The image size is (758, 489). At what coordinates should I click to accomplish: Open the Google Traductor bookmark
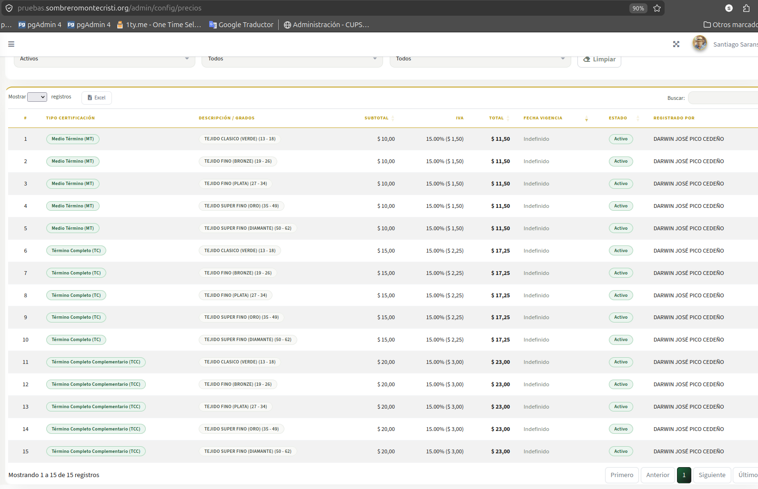[x=241, y=25]
